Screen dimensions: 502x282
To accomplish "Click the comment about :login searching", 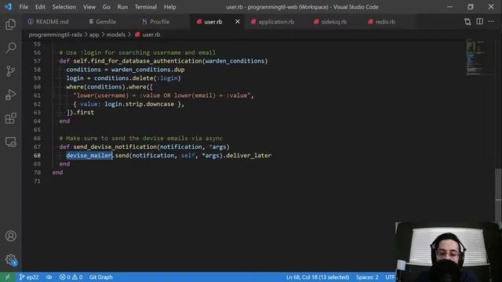I will 137,52.
